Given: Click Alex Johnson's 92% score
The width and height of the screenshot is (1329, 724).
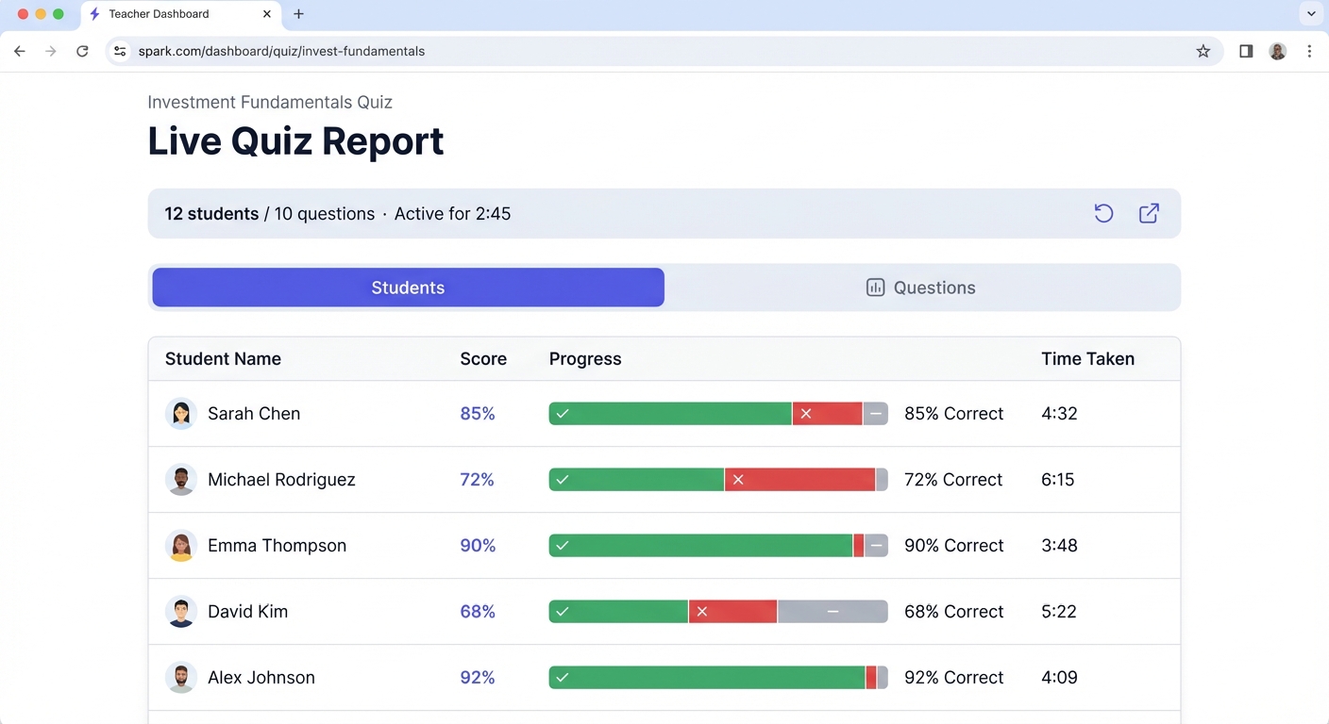Looking at the screenshot, I should point(478,678).
